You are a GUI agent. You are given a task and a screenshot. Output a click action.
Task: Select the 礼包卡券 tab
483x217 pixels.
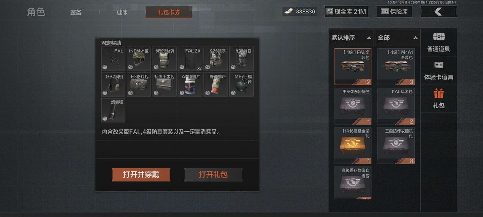click(169, 13)
